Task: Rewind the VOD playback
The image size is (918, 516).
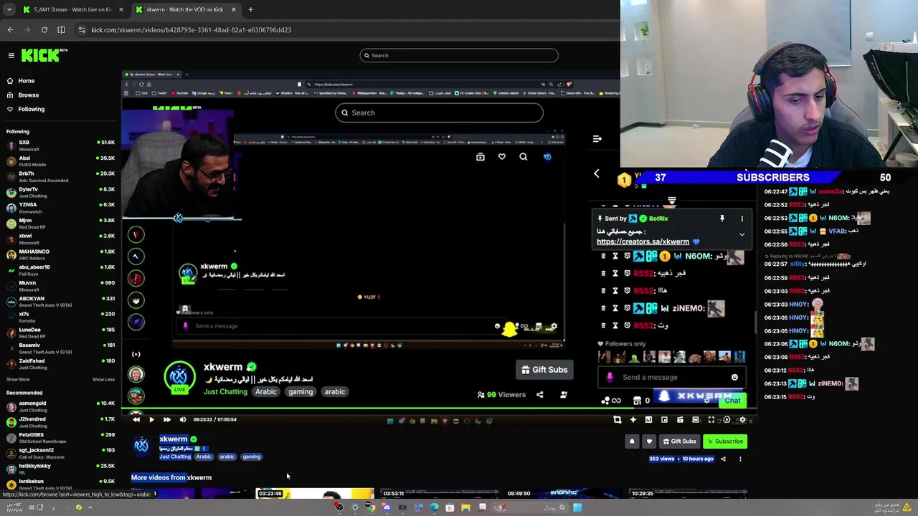Action: (x=136, y=420)
